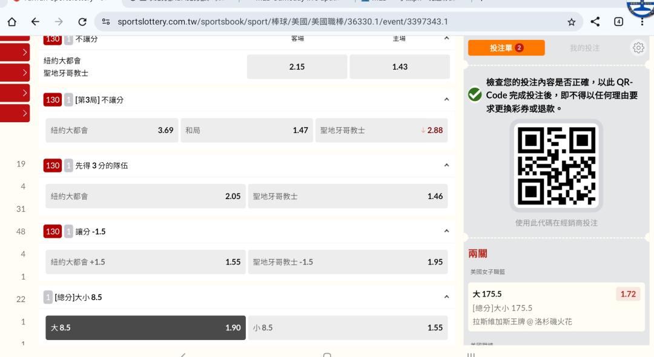Go to browser home page
654x357 pixels.
(12, 22)
